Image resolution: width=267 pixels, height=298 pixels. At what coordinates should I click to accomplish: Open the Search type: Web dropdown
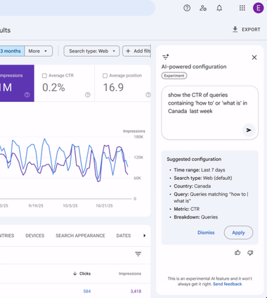coord(92,51)
